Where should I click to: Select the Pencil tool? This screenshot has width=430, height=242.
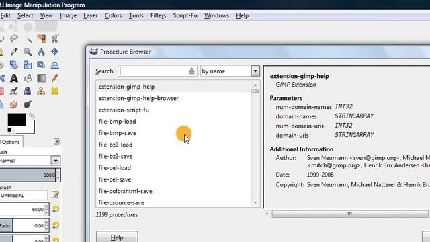(54, 78)
